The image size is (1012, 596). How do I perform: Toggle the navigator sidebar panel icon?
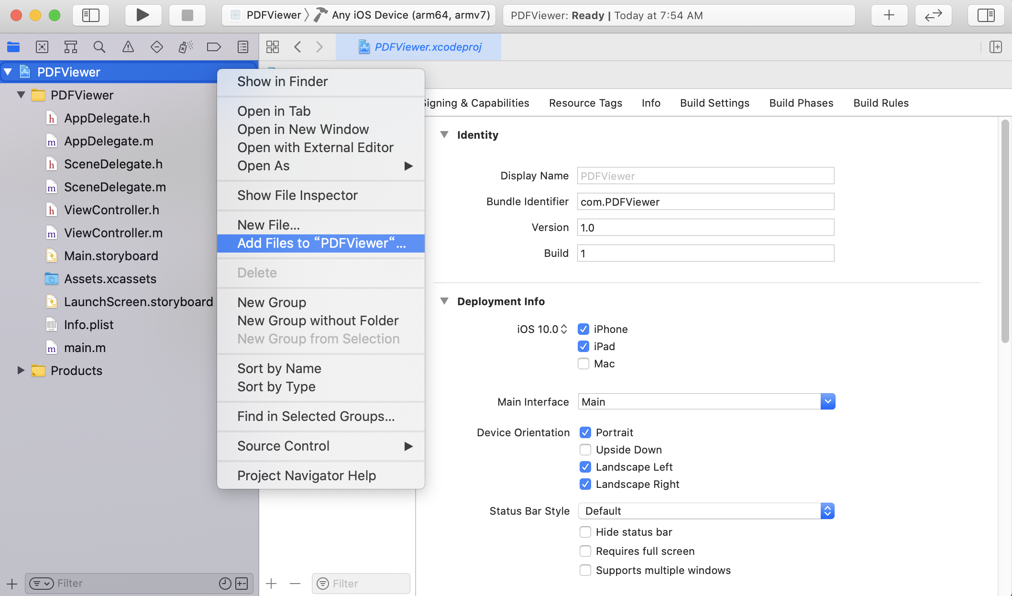91,15
